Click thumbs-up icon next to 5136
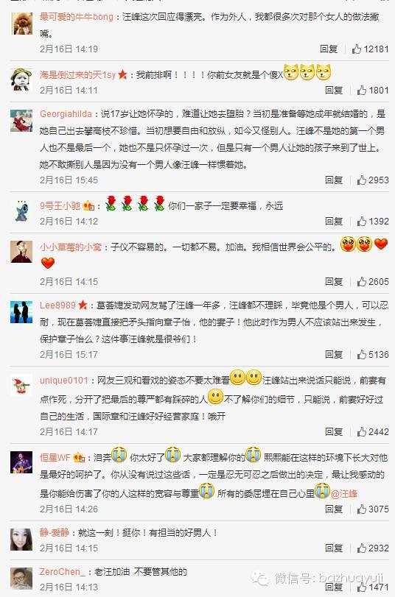Screen dimensions: 395x597 coord(361,354)
